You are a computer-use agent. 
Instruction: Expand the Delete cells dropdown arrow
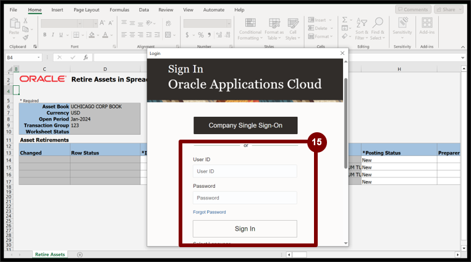point(332,28)
